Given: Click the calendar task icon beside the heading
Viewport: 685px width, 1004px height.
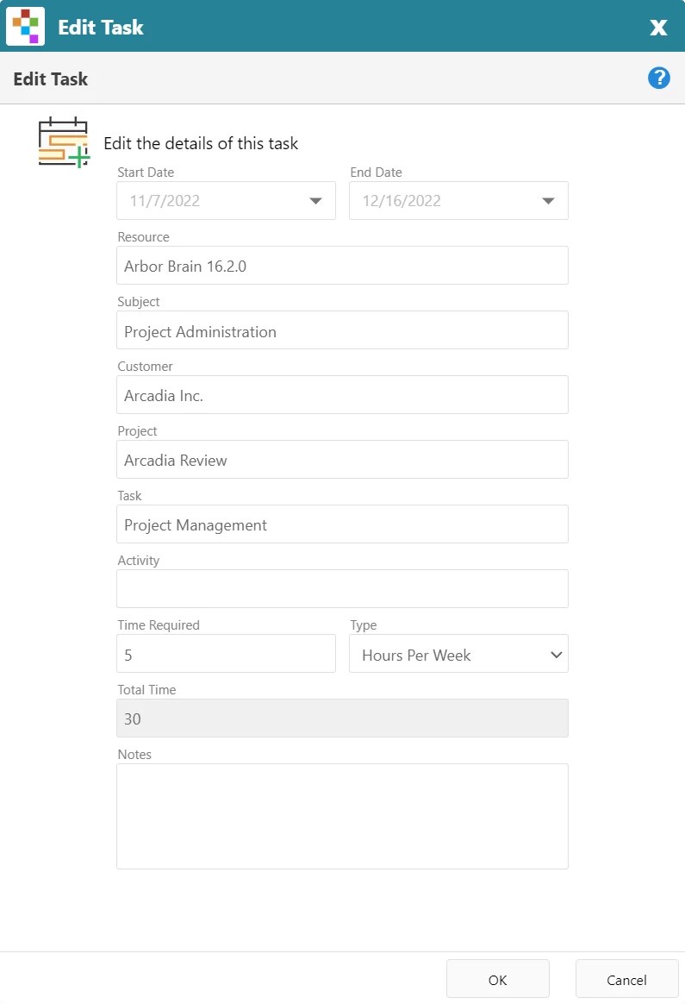Looking at the screenshot, I should pyautogui.click(x=64, y=142).
